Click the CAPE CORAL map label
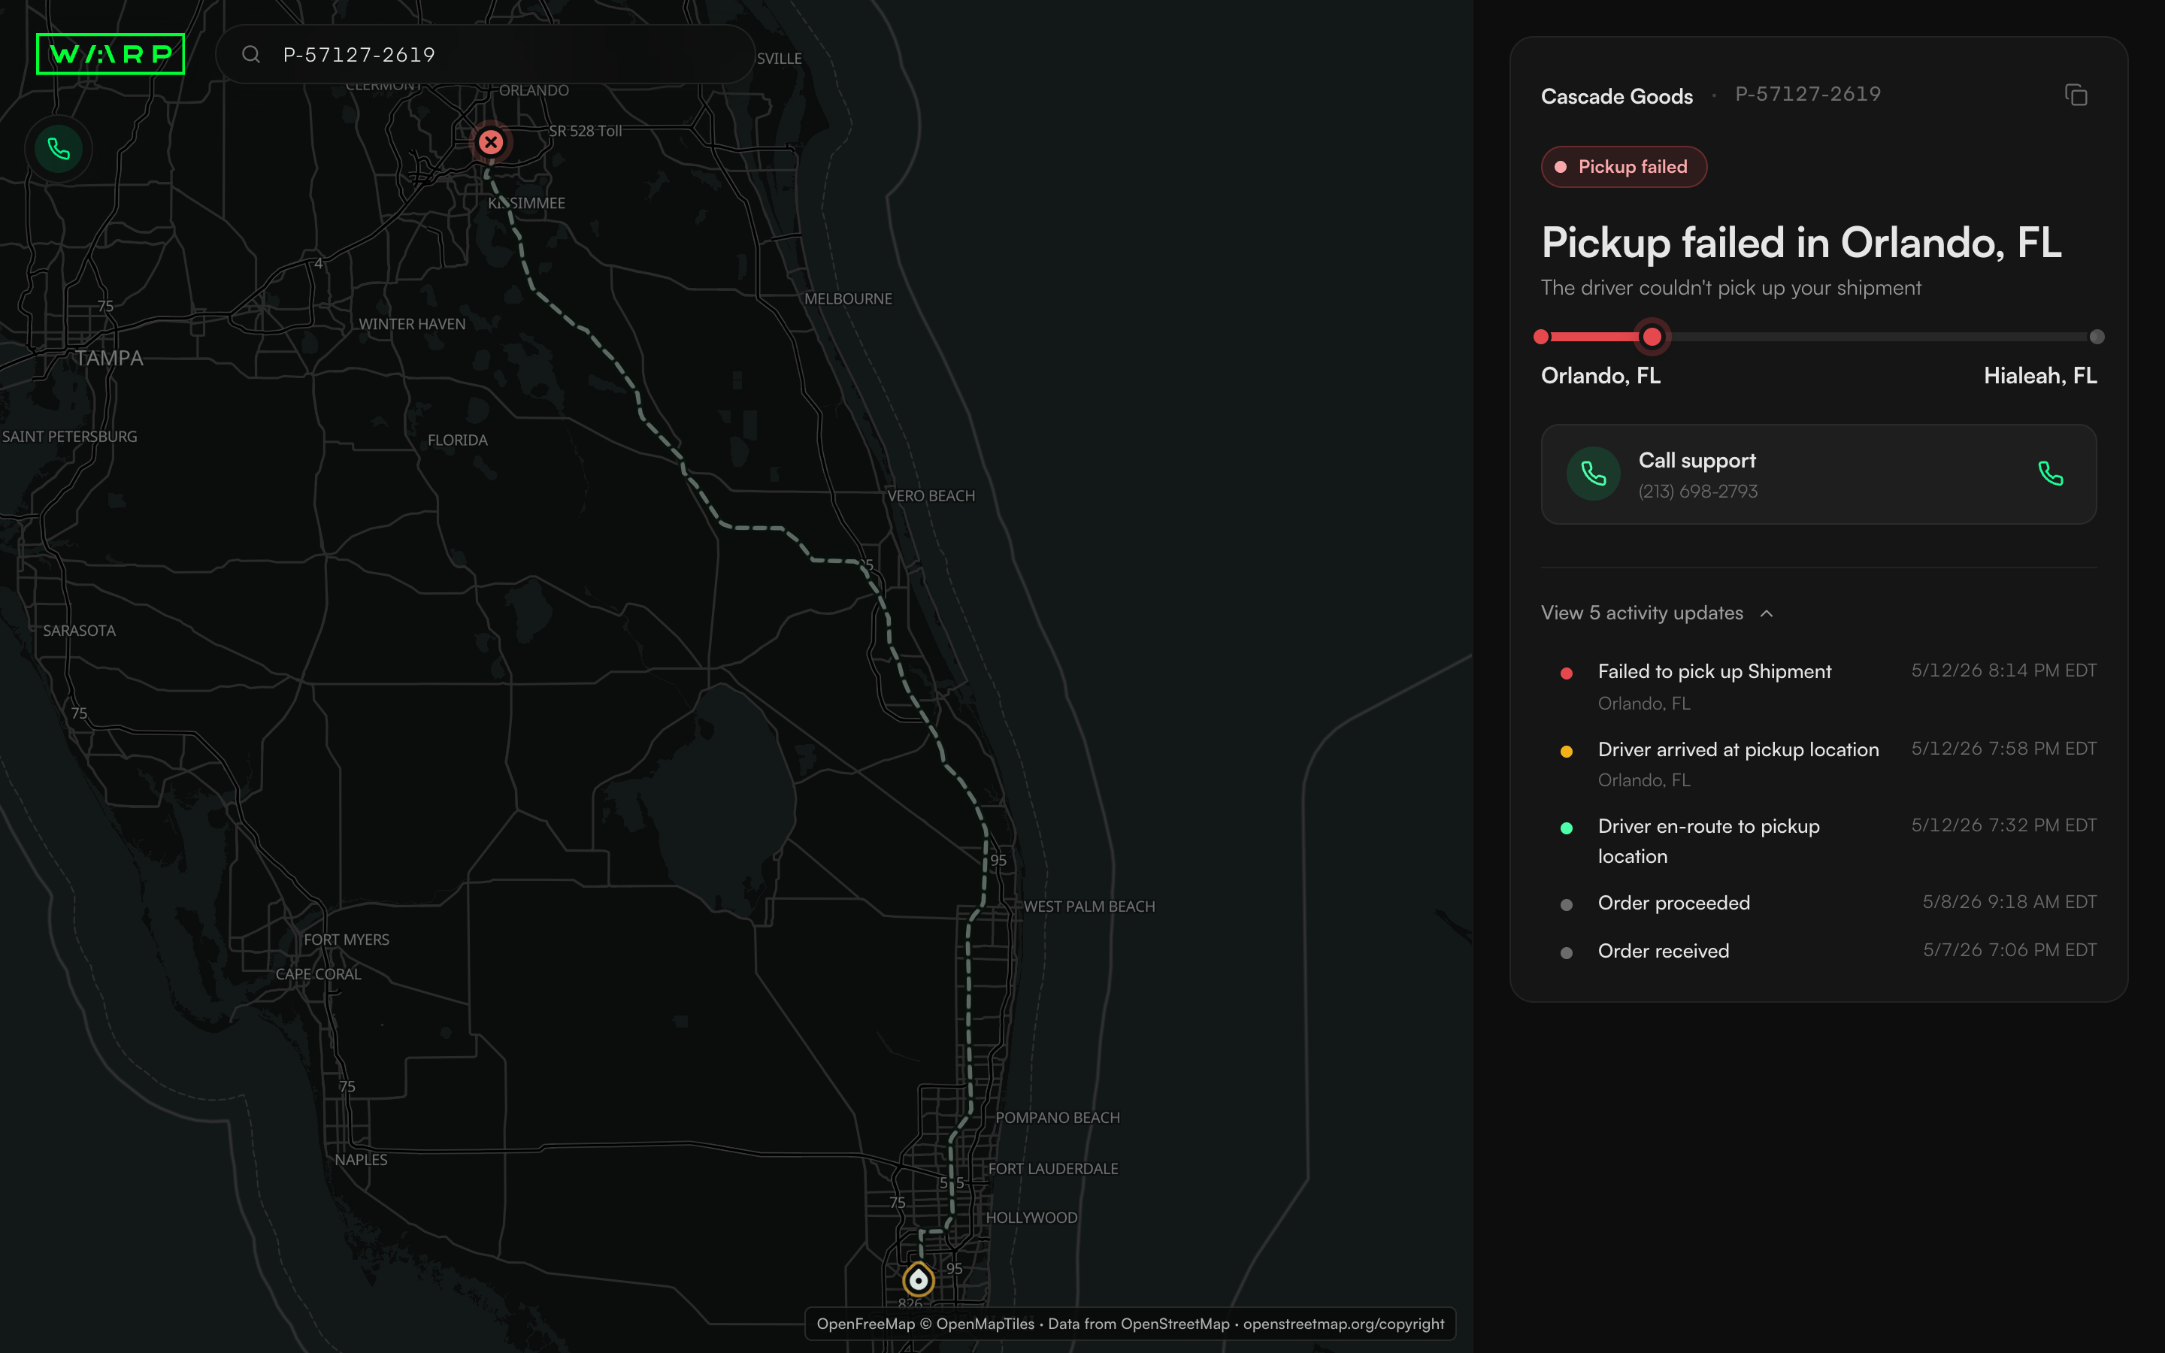 tap(319, 973)
